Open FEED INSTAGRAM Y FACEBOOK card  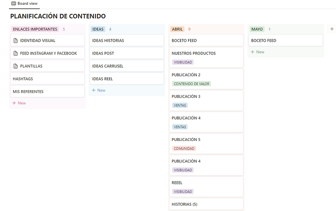[x=48, y=53]
